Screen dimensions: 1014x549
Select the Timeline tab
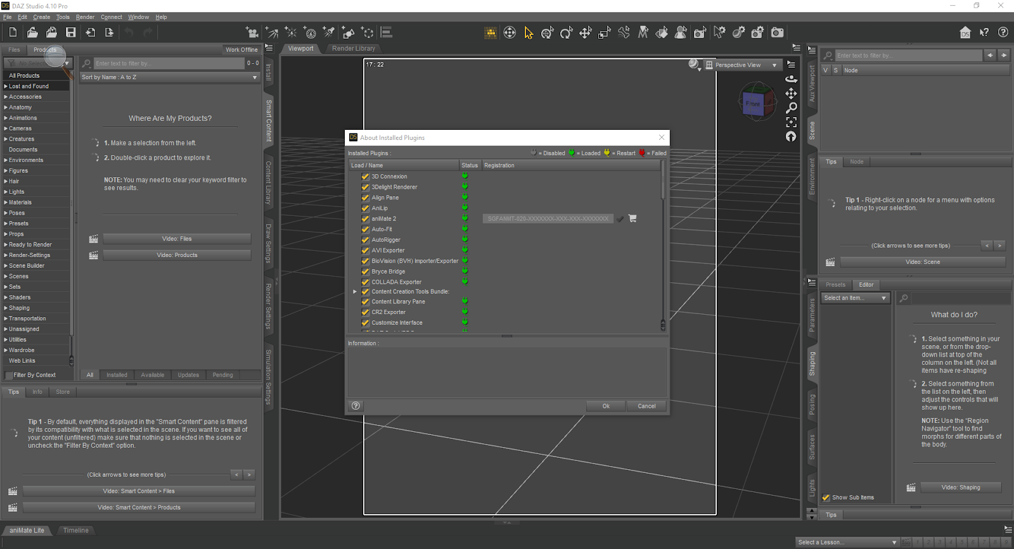coord(76,531)
